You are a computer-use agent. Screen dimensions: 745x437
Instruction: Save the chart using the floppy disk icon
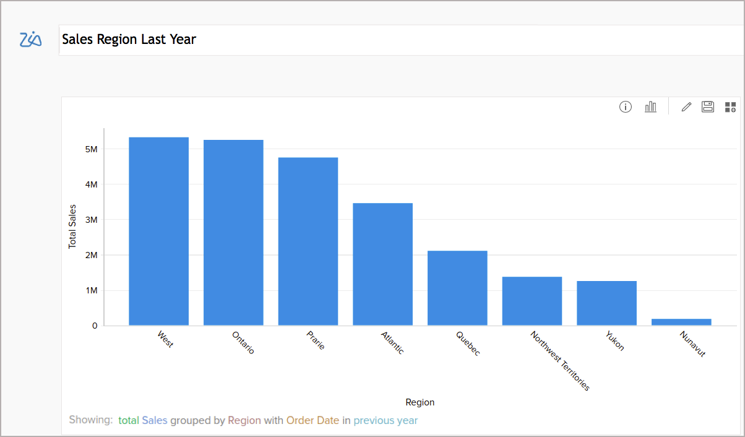[707, 106]
